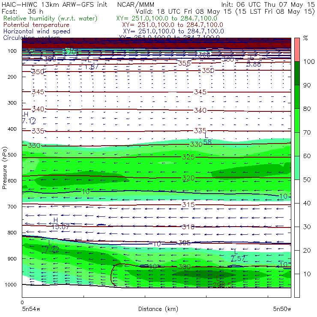317x317 pixels.
Task: Click the colorbar '30' percent label
Action: [307, 227]
